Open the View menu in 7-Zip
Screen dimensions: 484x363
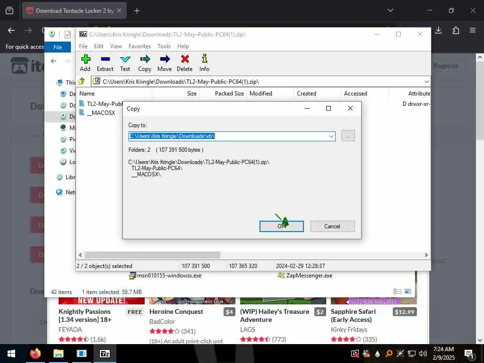click(116, 46)
